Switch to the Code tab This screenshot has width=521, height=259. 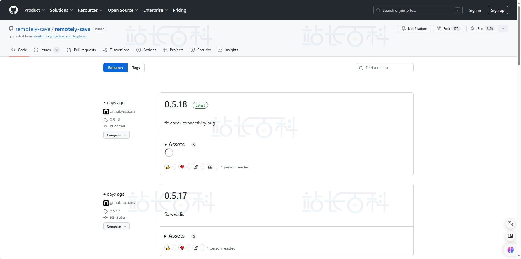19,50
